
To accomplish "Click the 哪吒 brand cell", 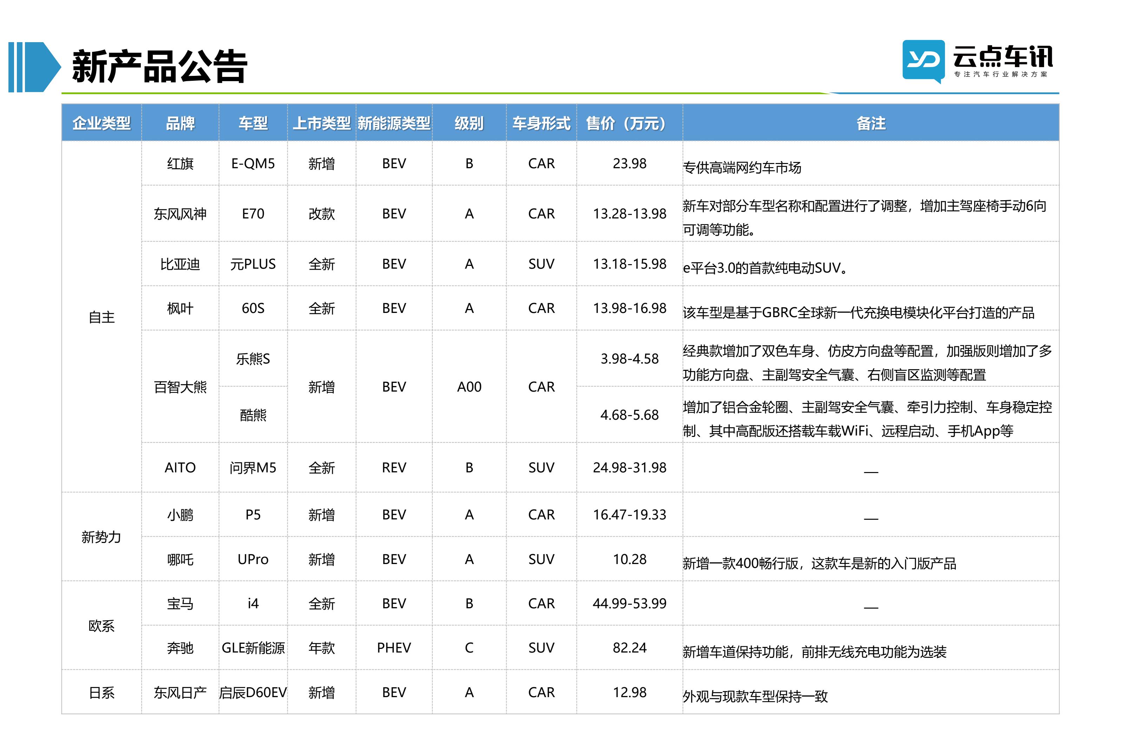I will point(180,559).
